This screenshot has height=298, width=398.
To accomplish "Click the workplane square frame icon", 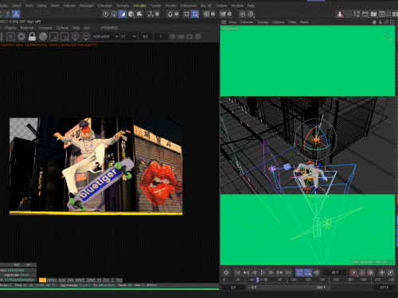I will [186, 14].
